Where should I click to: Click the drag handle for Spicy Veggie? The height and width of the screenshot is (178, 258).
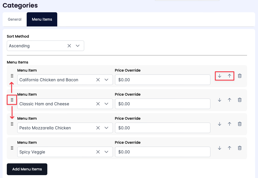(12, 148)
